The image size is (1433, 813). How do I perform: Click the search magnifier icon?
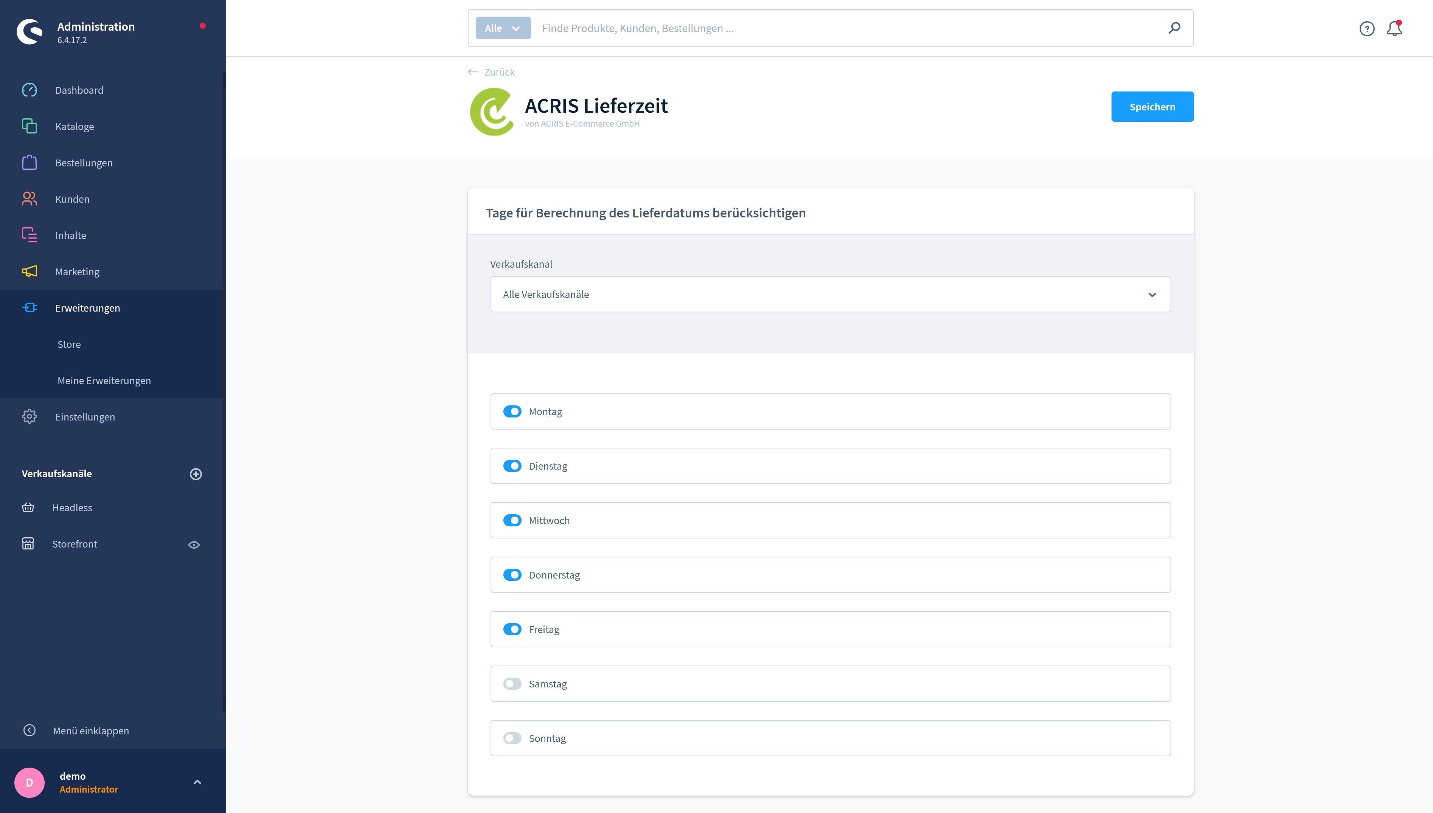tap(1174, 28)
